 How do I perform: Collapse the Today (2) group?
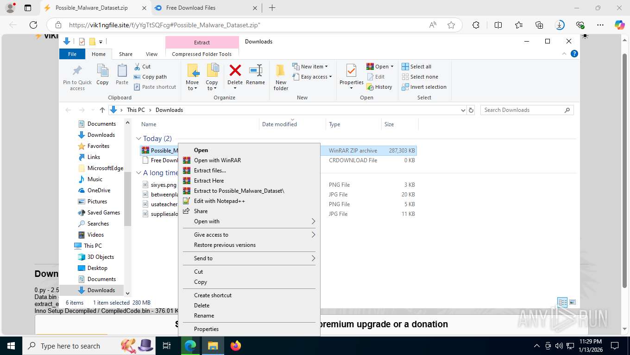pyautogui.click(x=139, y=138)
